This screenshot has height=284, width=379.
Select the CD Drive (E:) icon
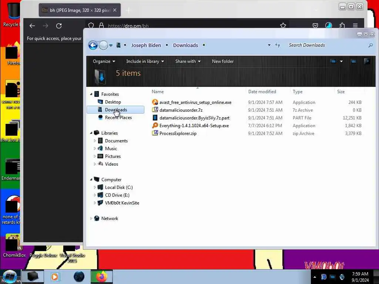pyautogui.click(x=100, y=195)
